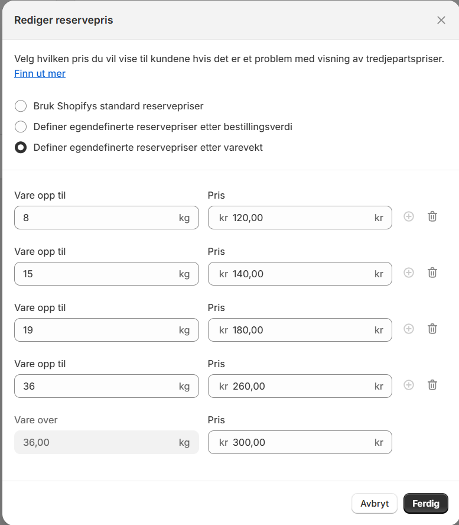
Task: Delete the 8 kg weight tier
Action: [432, 216]
